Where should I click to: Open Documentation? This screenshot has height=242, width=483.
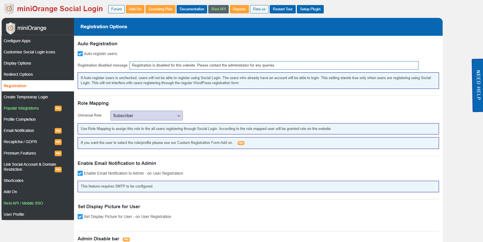click(192, 9)
